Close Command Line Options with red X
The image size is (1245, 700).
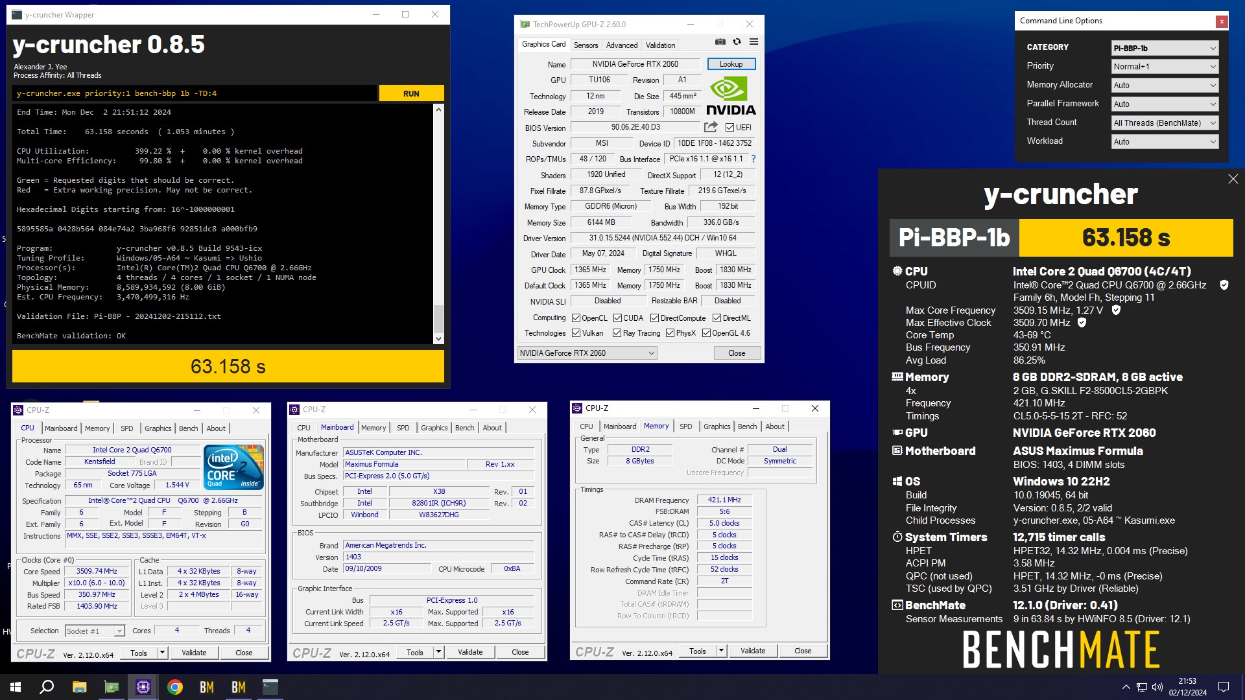click(x=1222, y=21)
